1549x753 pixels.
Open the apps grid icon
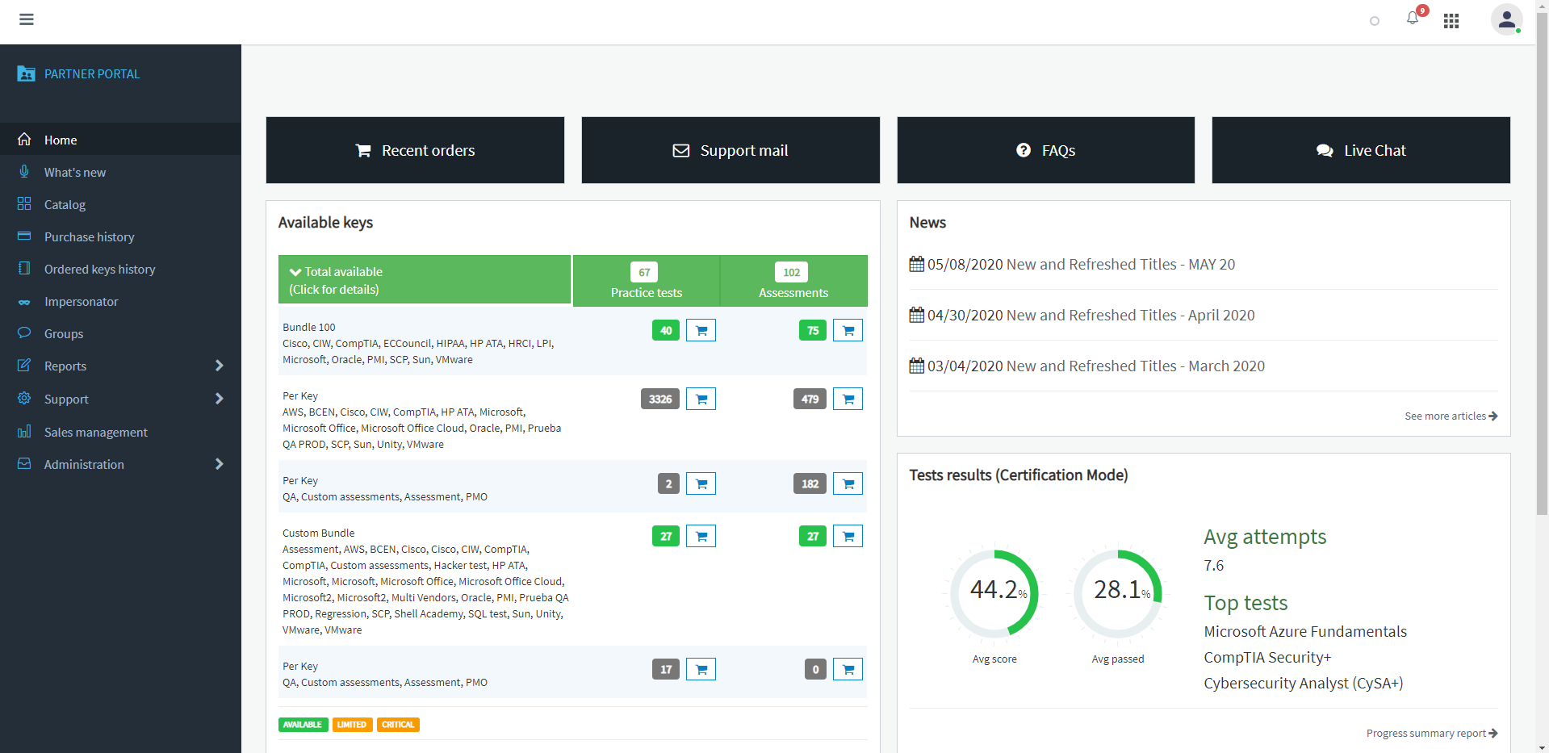(1451, 21)
